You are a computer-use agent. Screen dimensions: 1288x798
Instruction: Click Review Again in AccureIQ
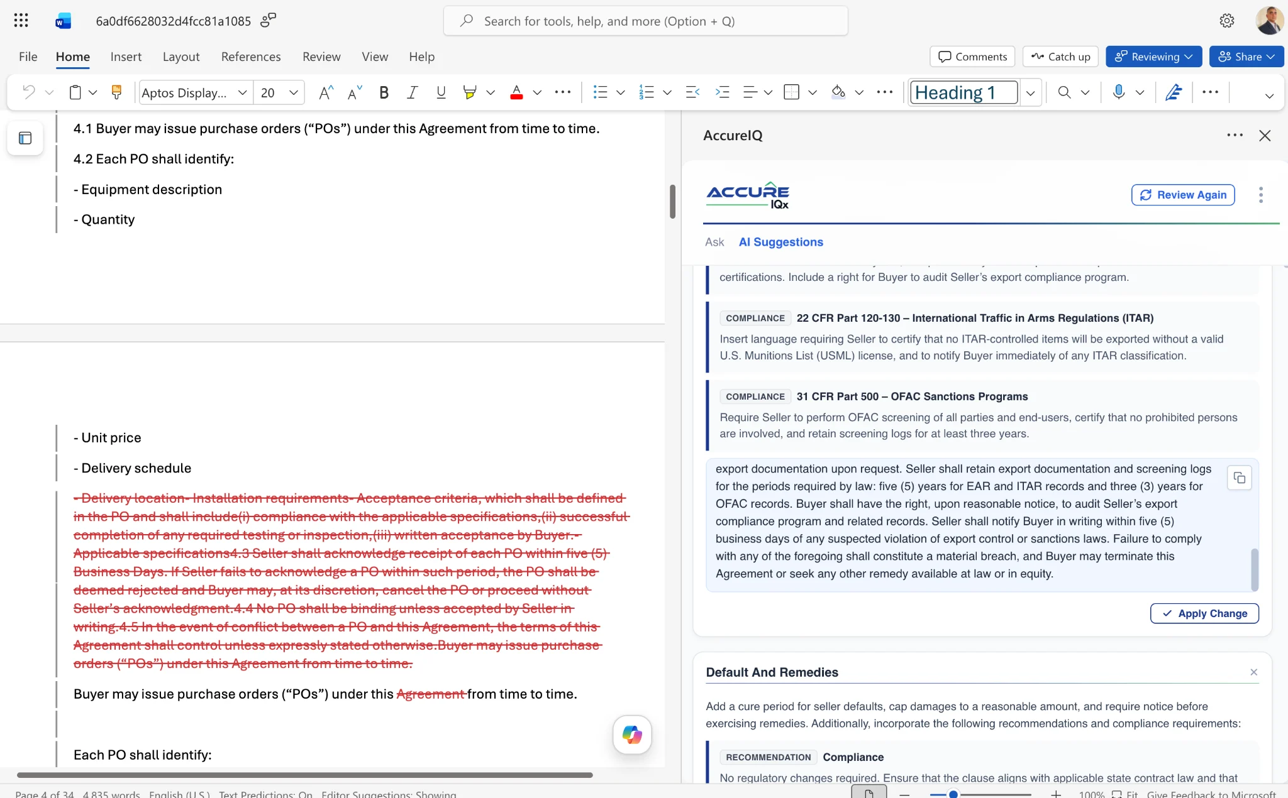pos(1183,195)
